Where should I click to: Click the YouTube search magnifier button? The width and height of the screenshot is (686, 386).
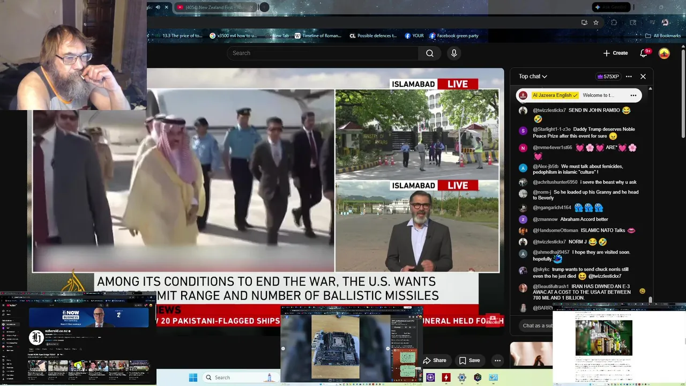point(429,53)
